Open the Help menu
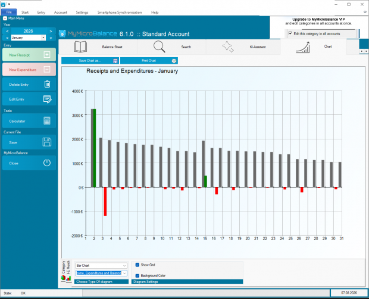Screen dimensions: 369x299 (155, 13)
